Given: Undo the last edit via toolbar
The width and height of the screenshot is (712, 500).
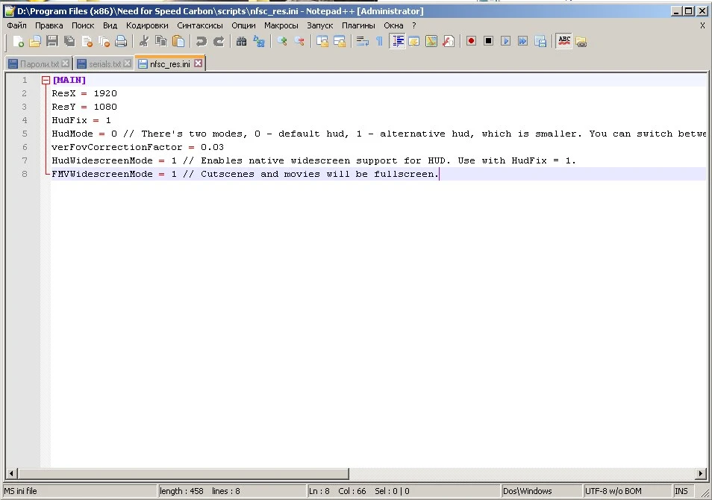Looking at the screenshot, I should click(202, 41).
